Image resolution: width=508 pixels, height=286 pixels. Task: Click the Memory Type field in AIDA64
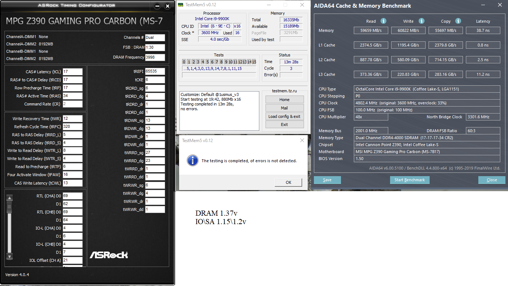427,138
